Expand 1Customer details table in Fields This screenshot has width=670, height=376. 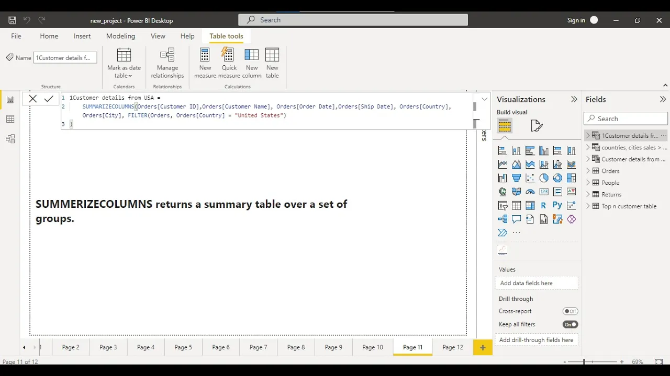coord(588,135)
